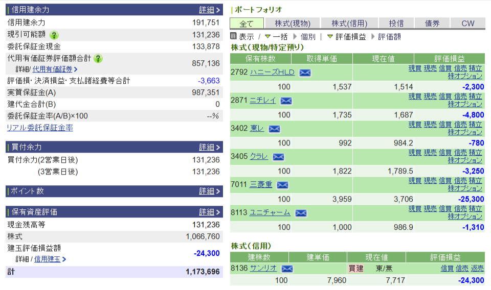Image resolution: width=491 pixels, height=290 pixels.
Task: Switch to 評価額 view
Action: tap(389, 37)
